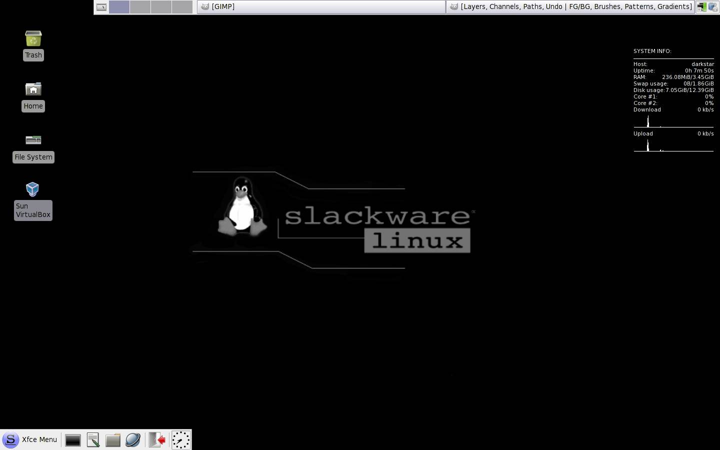Switch to the fourth workspace in pager
The image size is (720, 450).
(x=182, y=7)
